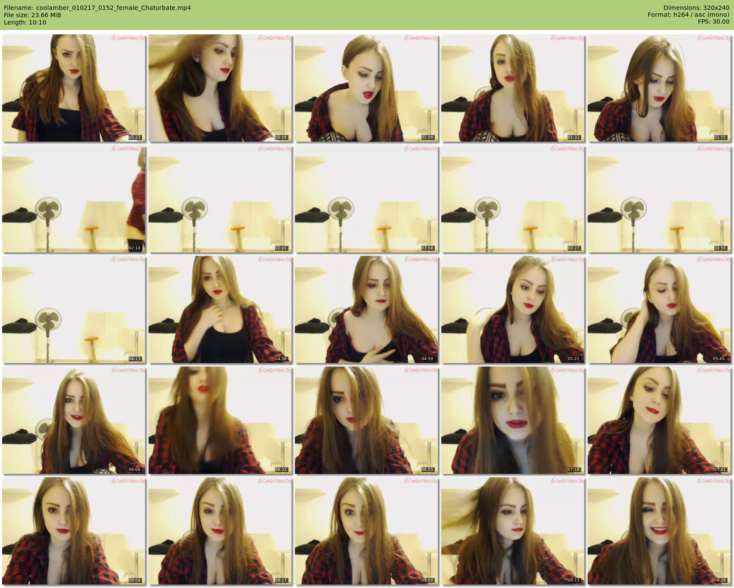Select the "File size: 23.66 MiB" text

coord(33,15)
